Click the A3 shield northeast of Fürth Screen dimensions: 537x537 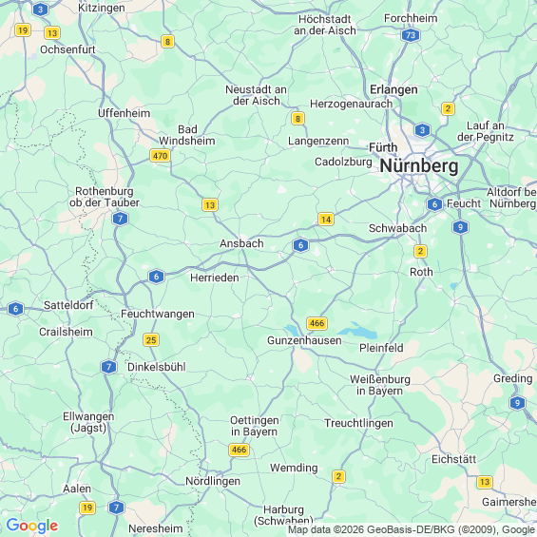click(422, 130)
